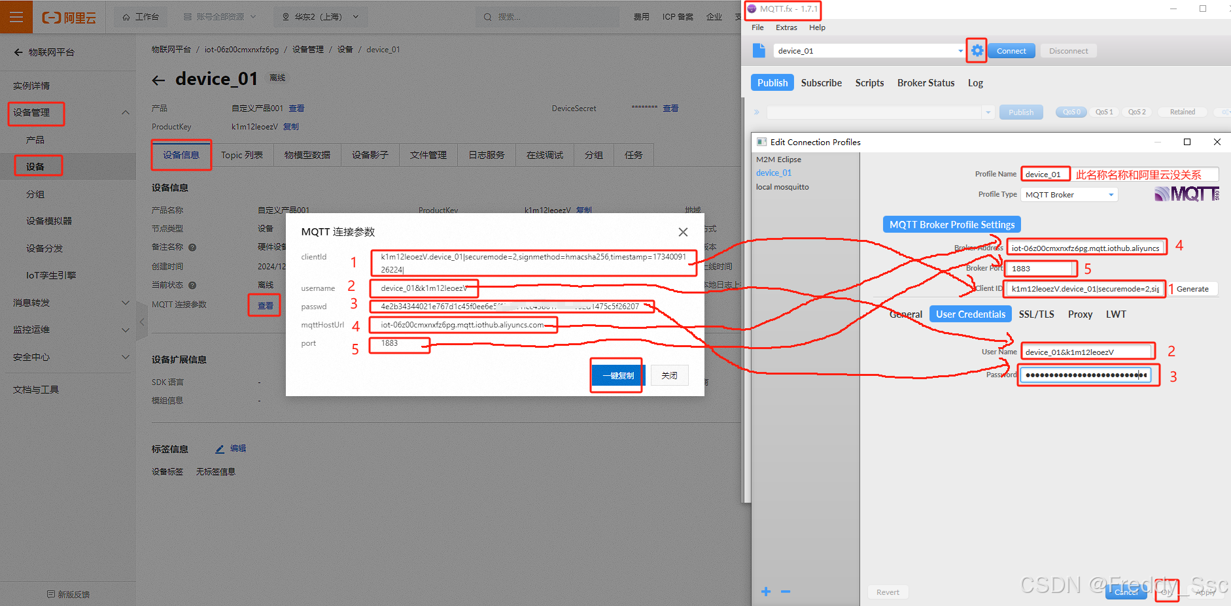Image resolution: width=1231 pixels, height=606 pixels.
Task: Open the Topic 列表 tab
Action: (242, 155)
